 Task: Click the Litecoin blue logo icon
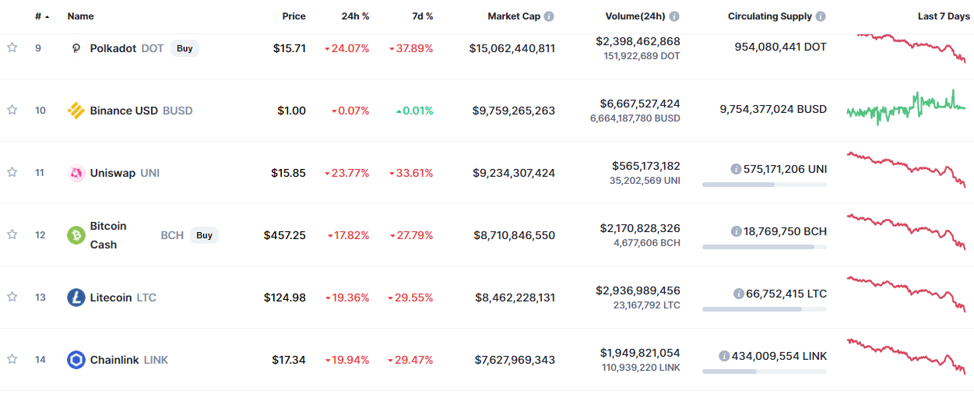[x=76, y=298]
